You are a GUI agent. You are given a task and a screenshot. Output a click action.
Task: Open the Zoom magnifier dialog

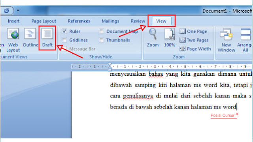[153, 38]
